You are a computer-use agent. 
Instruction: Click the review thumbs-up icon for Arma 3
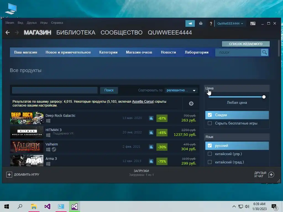click(151, 161)
